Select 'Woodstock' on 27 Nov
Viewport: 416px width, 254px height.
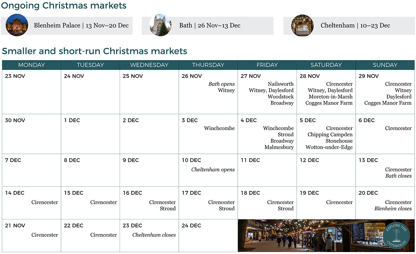281,97
